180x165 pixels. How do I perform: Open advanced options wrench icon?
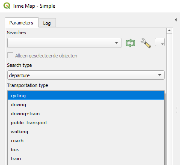146,43
